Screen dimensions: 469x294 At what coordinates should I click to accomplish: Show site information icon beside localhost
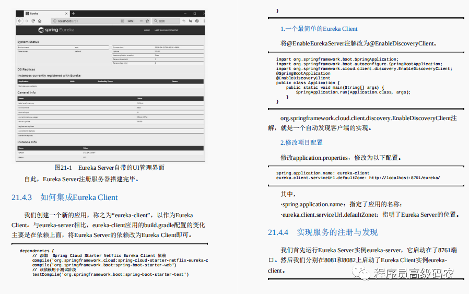click(55, 21)
